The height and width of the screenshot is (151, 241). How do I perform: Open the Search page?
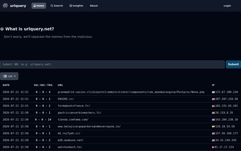pyautogui.click(x=57, y=6)
